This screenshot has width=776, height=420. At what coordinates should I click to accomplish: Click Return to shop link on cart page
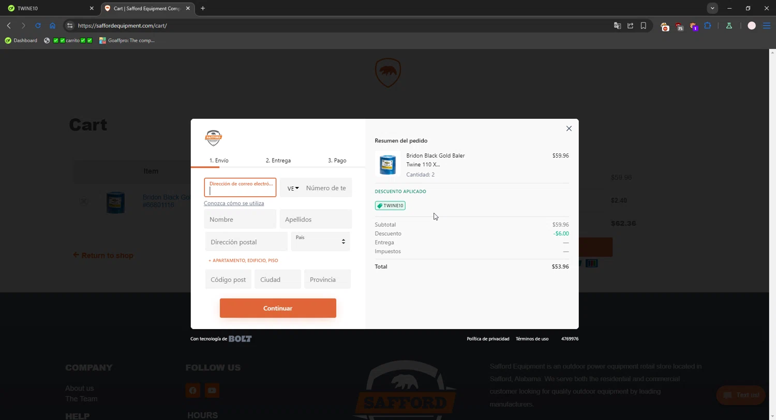tap(103, 255)
